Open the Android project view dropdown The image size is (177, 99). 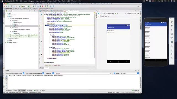(x=10, y=11)
